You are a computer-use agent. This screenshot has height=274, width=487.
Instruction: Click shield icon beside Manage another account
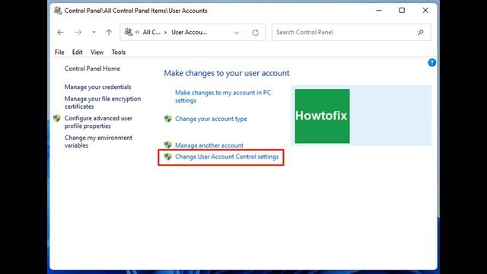pyautogui.click(x=168, y=145)
